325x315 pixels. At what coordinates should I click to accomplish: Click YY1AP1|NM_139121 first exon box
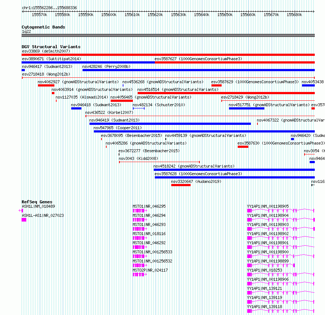coord(249,293)
